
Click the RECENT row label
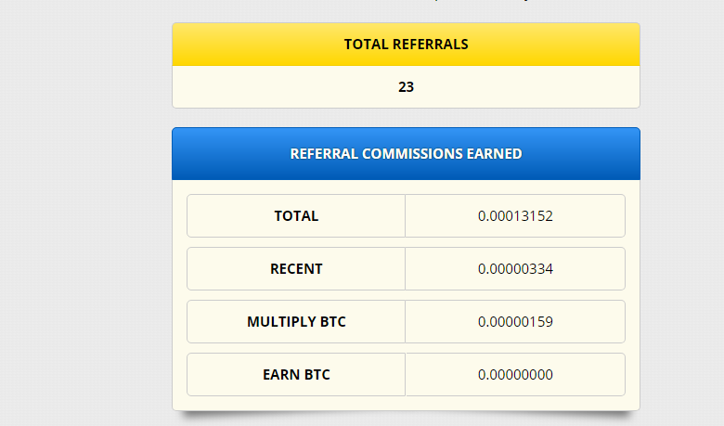[296, 268]
